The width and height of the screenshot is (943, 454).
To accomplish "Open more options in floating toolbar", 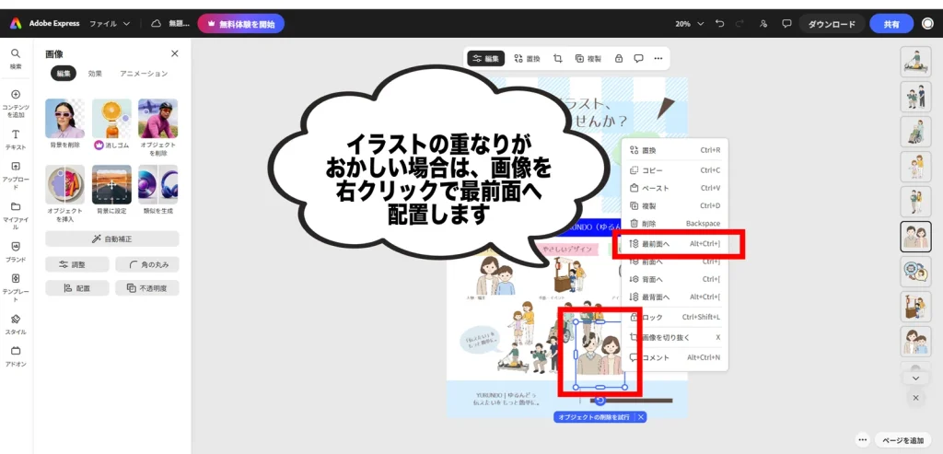I will [658, 58].
